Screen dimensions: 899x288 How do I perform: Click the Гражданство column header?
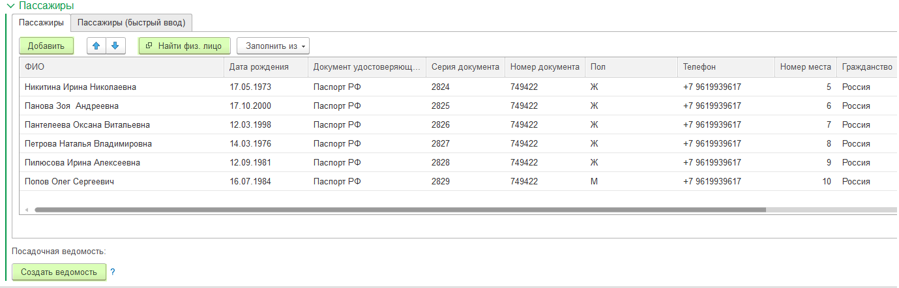(866, 66)
